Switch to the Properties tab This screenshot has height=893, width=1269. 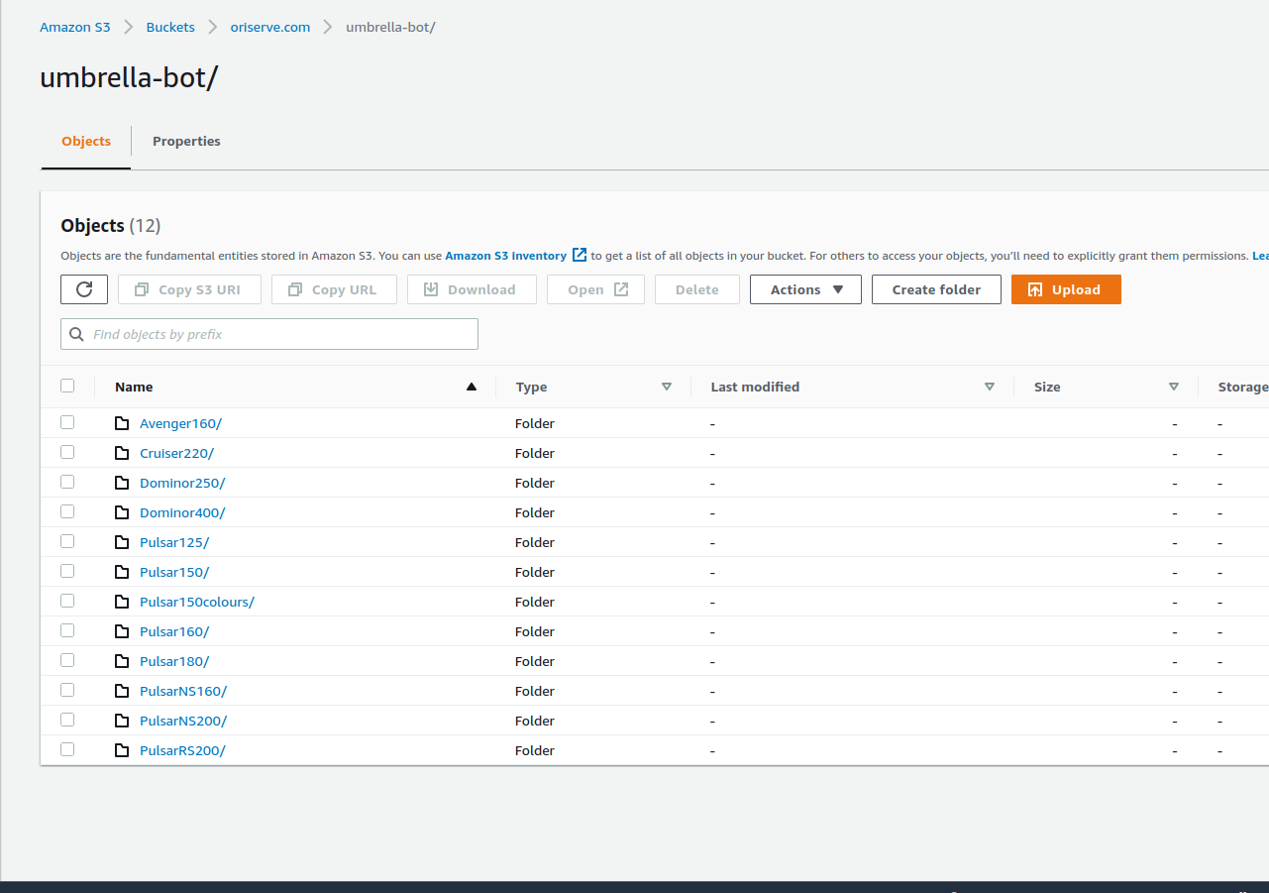(x=186, y=141)
